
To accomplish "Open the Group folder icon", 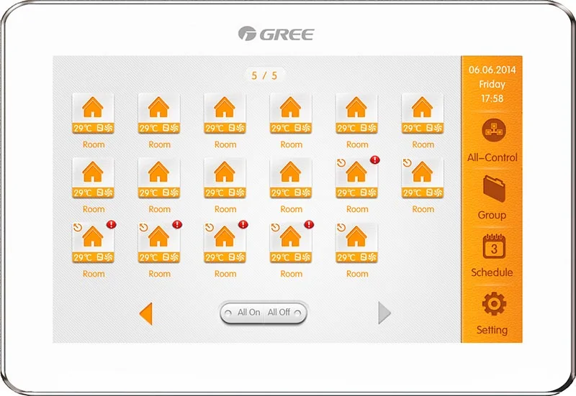I will pos(494,188).
